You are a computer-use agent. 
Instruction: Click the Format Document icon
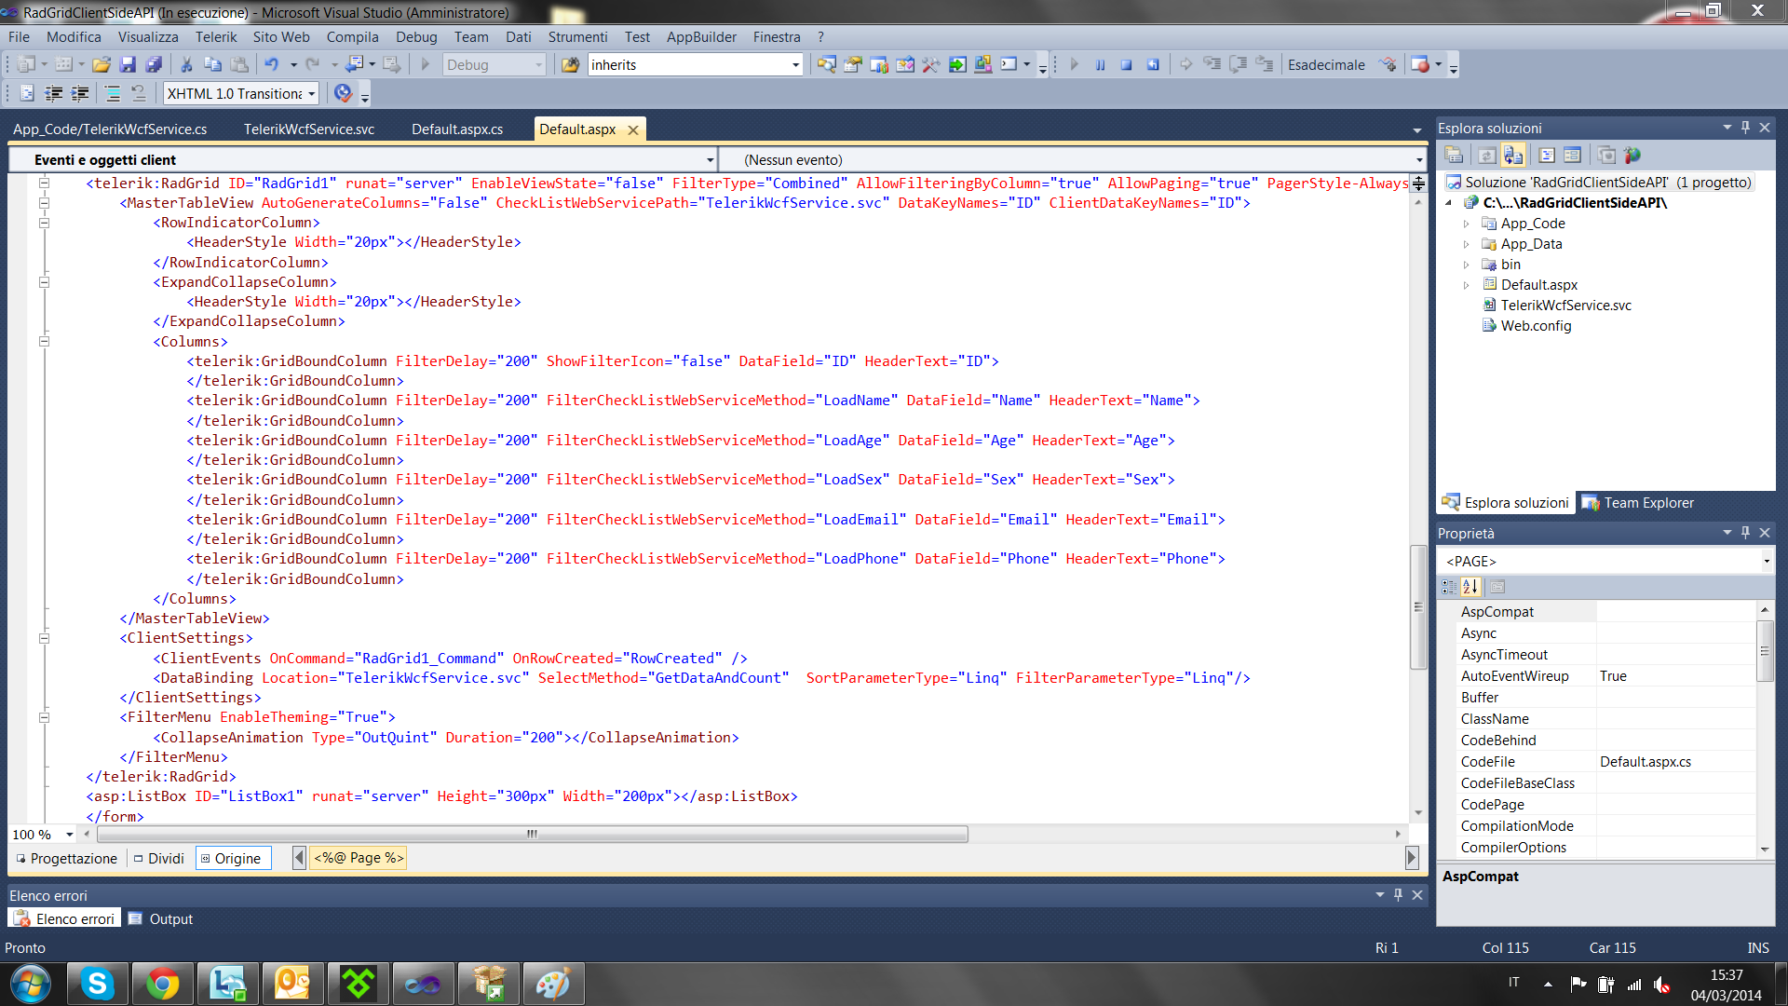[27, 93]
